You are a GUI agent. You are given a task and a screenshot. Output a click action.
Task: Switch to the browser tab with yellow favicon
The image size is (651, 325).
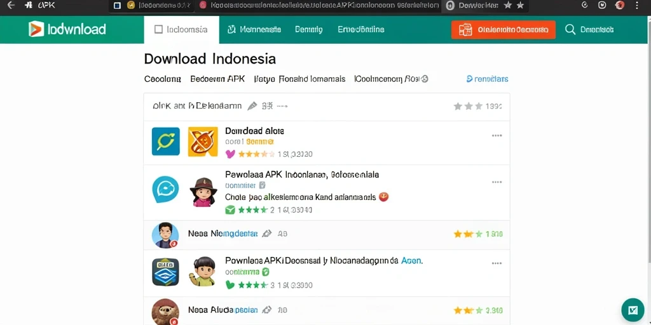pyautogui.click(x=159, y=5)
